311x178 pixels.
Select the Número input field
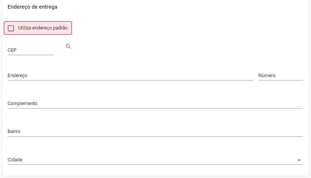(281, 76)
